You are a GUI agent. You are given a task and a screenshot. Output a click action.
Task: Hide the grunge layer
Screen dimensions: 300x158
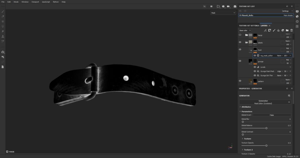240,61
